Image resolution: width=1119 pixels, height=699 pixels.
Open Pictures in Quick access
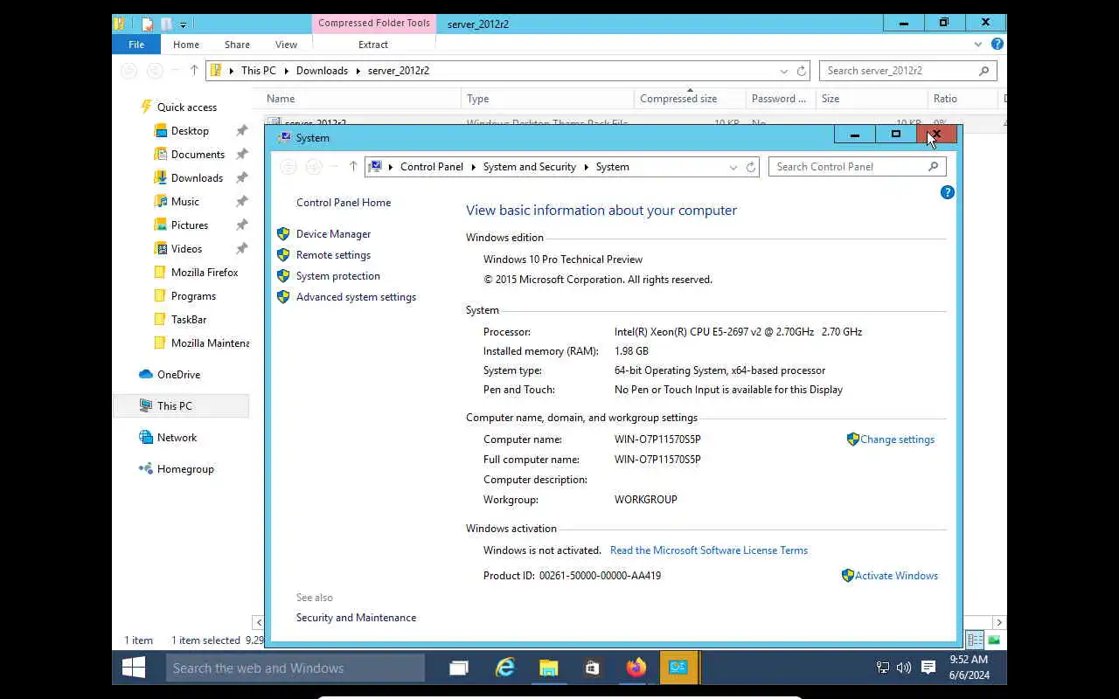click(x=190, y=225)
